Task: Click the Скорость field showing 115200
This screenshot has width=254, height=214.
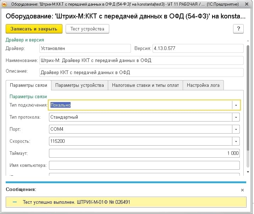Action: point(140,141)
